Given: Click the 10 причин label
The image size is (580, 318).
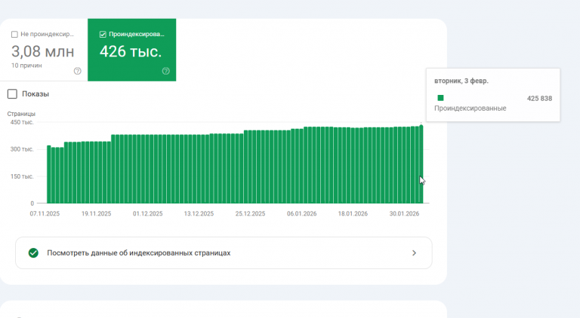Looking at the screenshot, I should click(26, 66).
